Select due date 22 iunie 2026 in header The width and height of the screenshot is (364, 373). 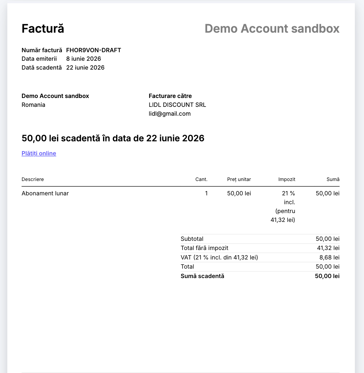85,67
